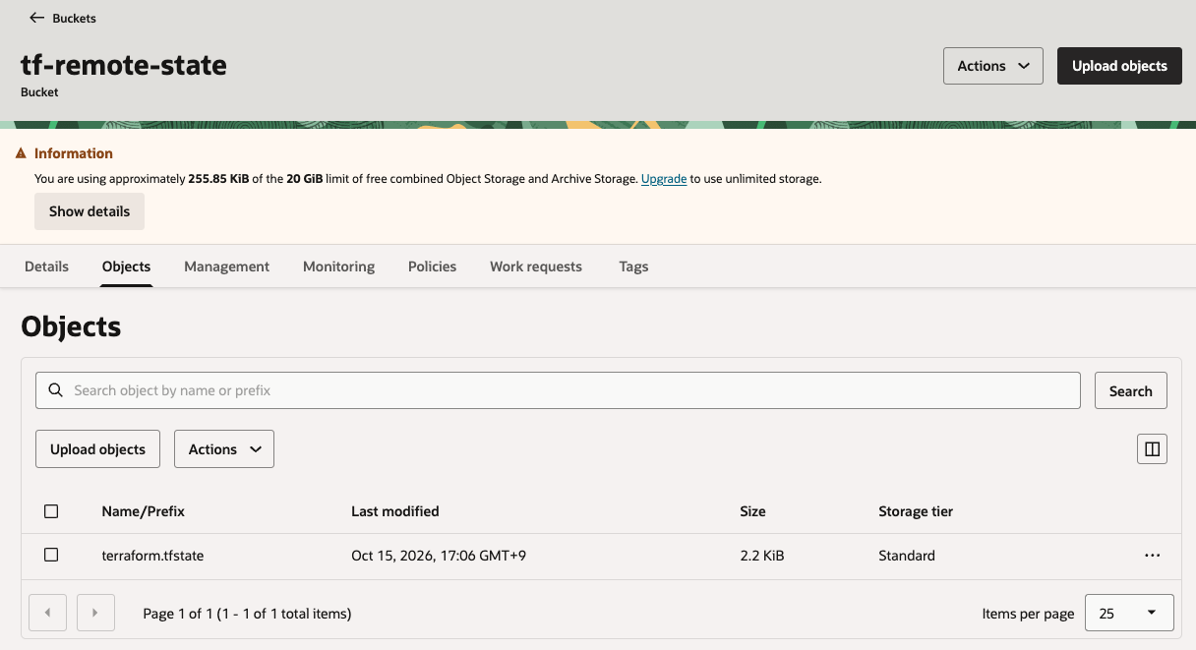Image resolution: width=1196 pixels, height=650 pixels.
Task: Select the Objects tab
Action: 127,266
